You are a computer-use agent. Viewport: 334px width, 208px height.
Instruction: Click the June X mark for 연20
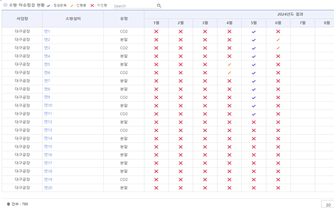coord(278,188)
